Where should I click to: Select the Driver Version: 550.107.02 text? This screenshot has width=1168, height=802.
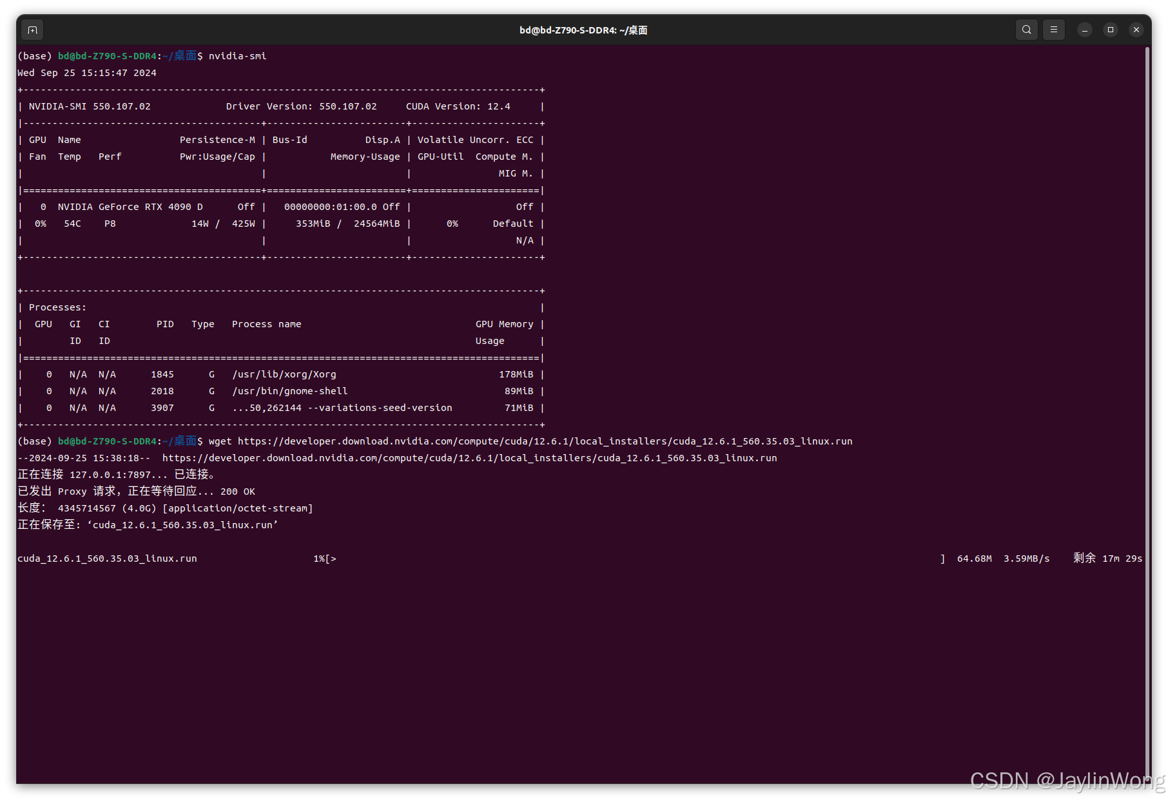click(x=301, y=106)
